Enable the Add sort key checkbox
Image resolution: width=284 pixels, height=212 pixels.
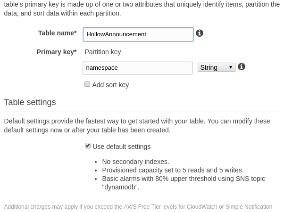tap(87, 84)
